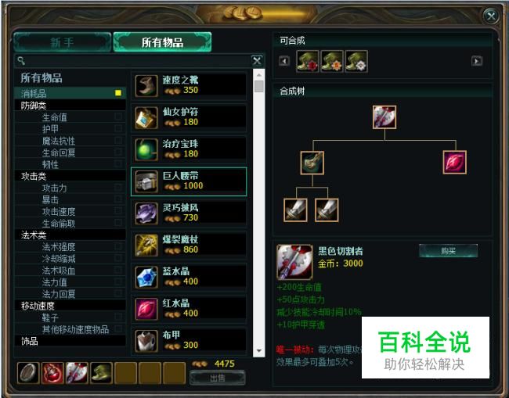Screen dimensions: 509x398
Task: Show next items with the 可合成 right arrow
Action: point(477,61)
